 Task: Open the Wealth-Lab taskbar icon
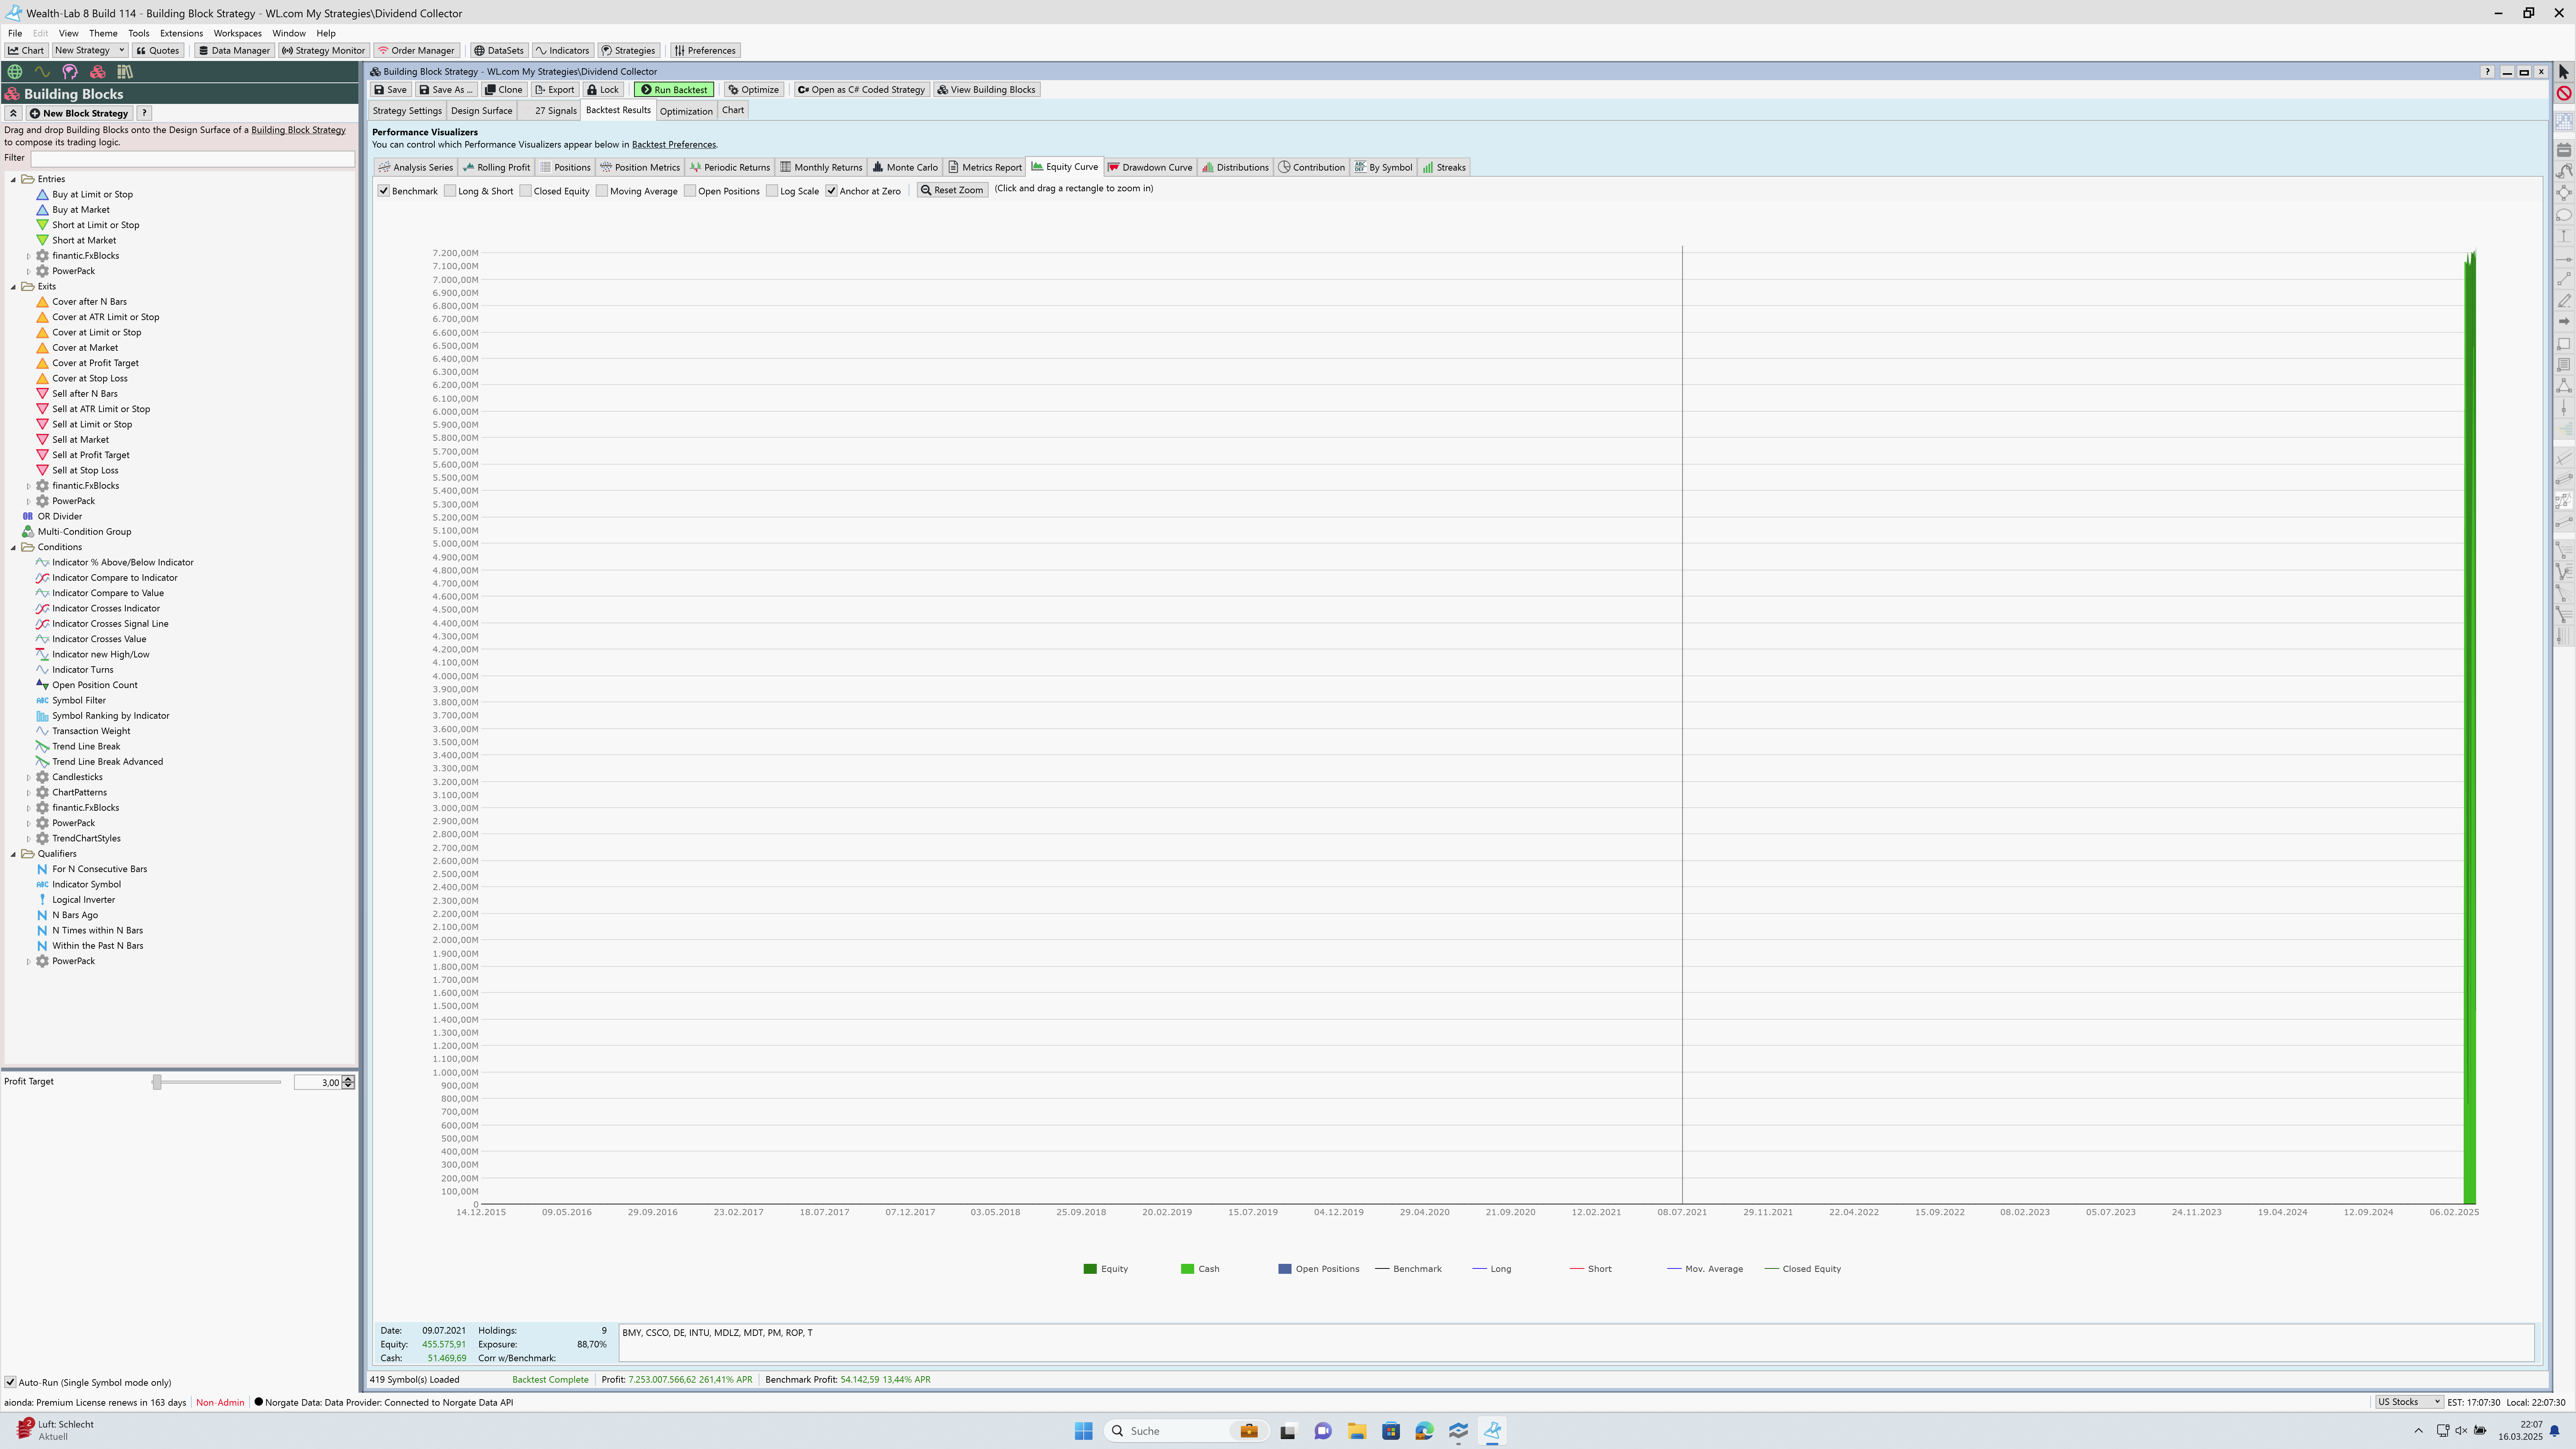click(x=1492, y=1431)
